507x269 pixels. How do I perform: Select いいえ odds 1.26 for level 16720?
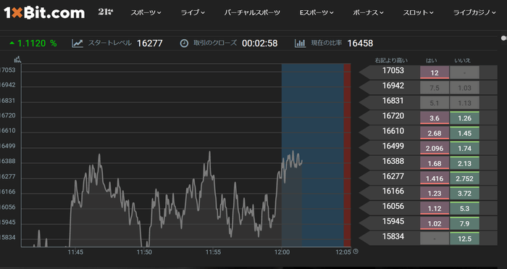(465, 118)
